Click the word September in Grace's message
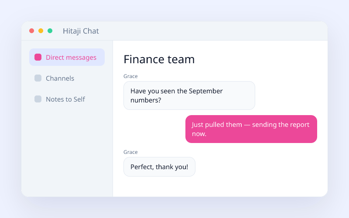Screen dimensions: 349x218 tap(205, 91)
